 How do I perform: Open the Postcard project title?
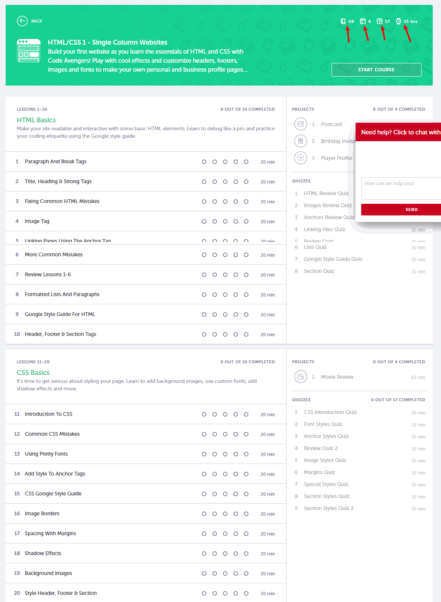(331, 124)
